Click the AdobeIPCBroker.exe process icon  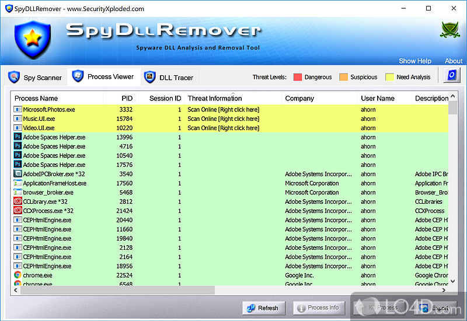(18, 173)
